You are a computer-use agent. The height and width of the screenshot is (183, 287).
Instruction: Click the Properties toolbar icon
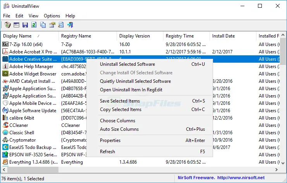[52, 25]
